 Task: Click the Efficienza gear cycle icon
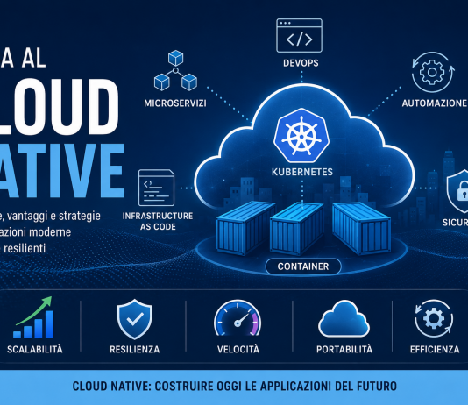[x=434, y=318]
